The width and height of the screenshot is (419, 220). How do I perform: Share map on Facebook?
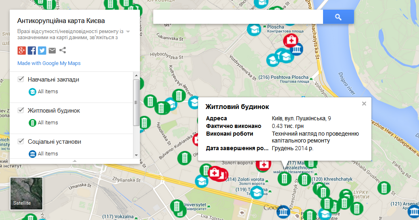32,50
